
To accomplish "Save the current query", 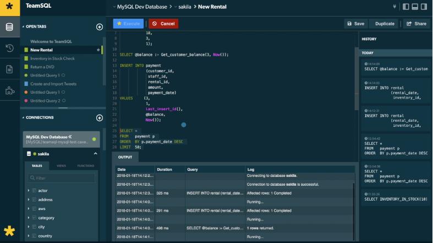I will tap(355, 24).
